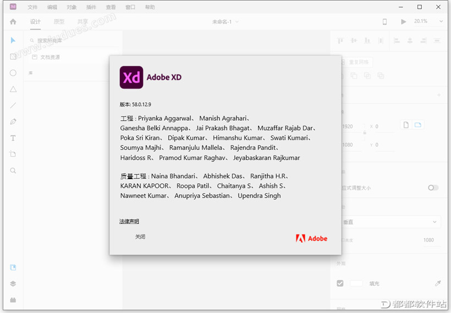Toggle the responsive resize switch
The width and height of the screenshot is (451, 313).
click(x=433, y=188)
